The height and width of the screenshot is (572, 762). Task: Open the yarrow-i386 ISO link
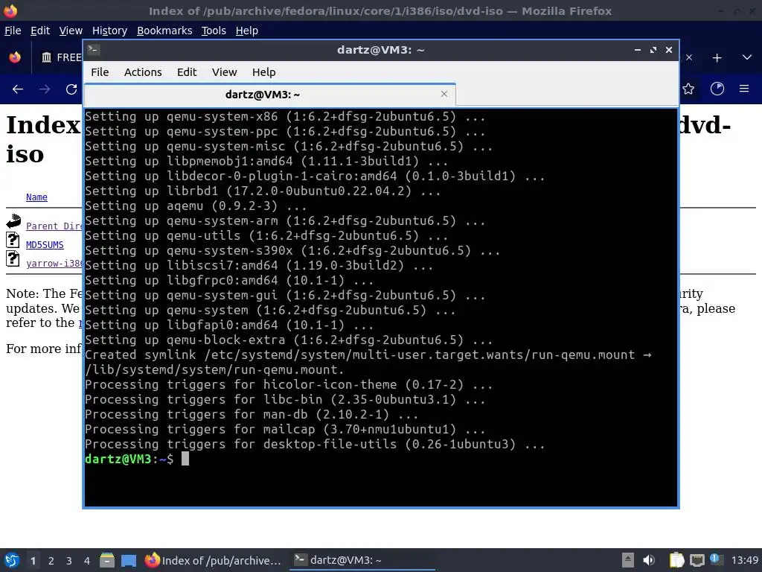[54, 263]
